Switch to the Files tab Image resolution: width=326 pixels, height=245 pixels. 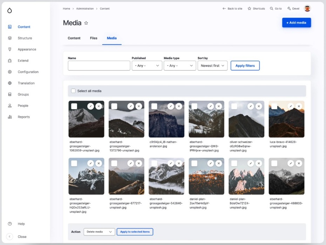point(94,38)
